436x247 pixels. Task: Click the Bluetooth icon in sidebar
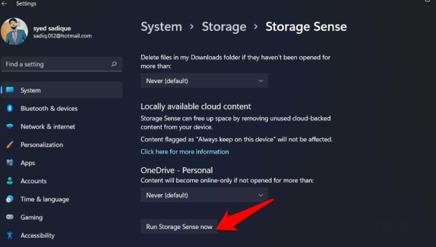pos(10,108)
